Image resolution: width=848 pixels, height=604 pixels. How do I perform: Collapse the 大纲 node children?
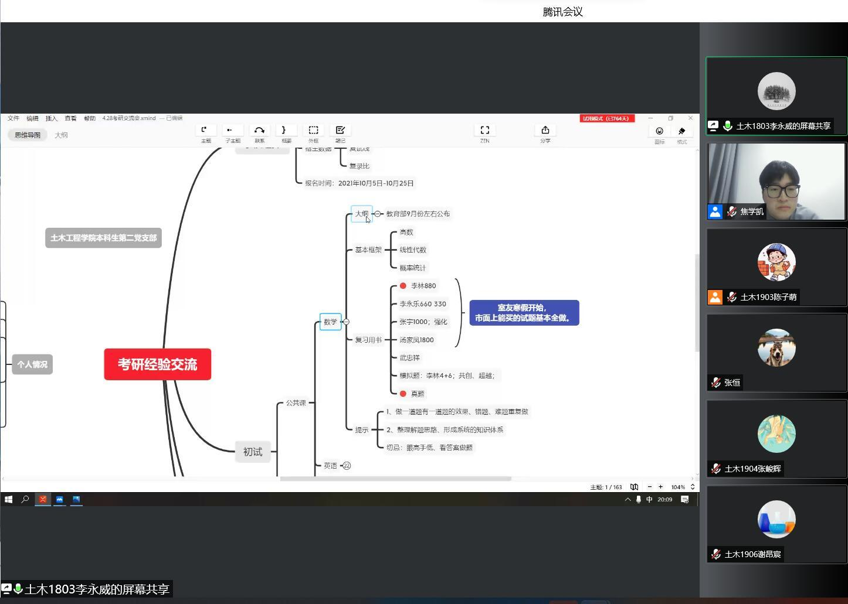tap(378, 214)
